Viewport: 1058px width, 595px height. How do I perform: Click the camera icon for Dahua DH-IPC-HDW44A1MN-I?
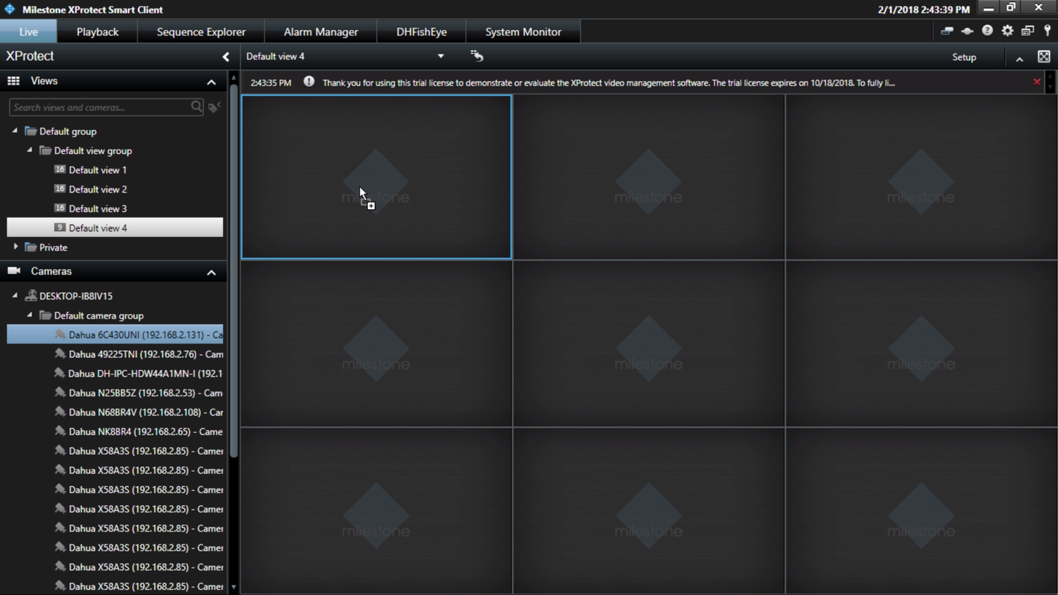(60, 373)
